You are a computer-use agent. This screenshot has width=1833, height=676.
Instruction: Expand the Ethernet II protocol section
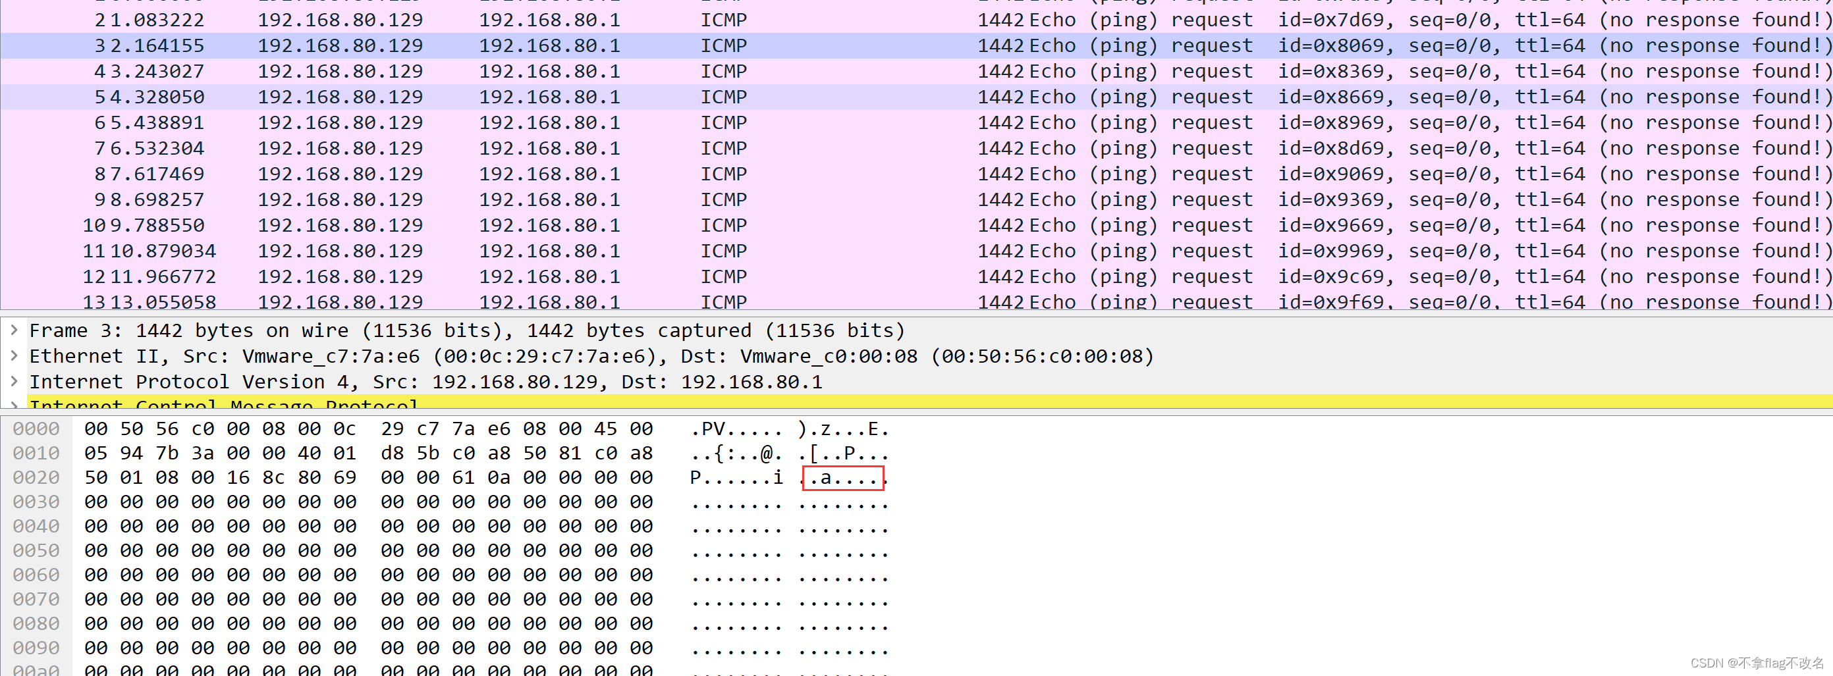click(x=14, y=355)
